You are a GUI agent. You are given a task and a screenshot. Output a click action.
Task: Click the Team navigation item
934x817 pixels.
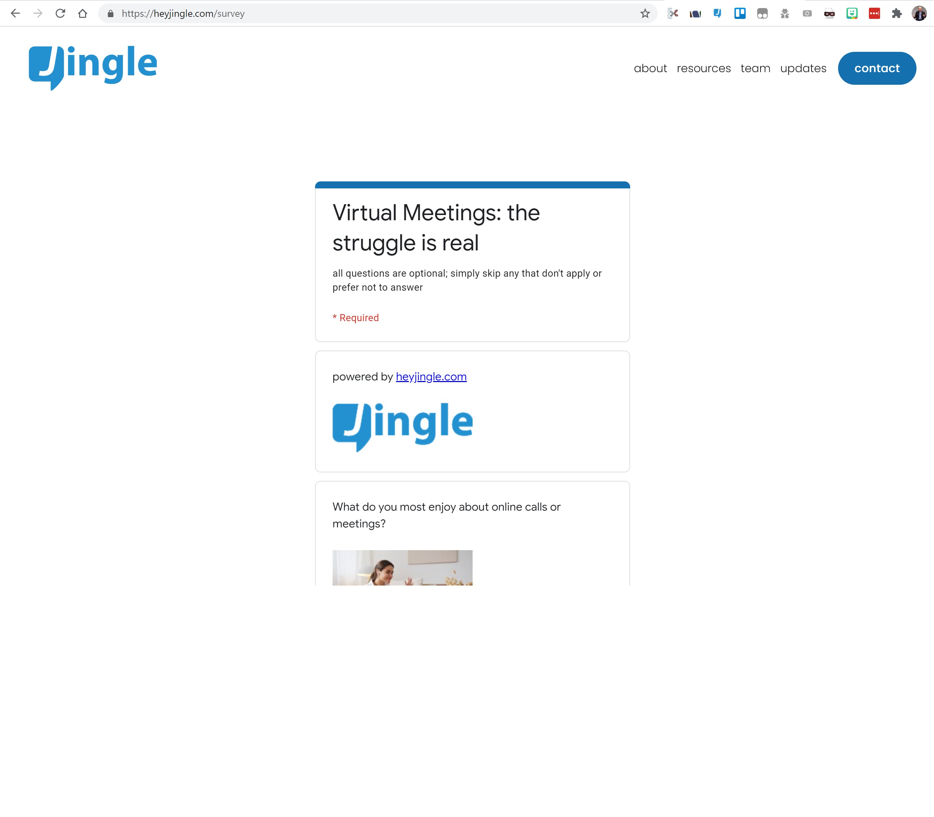pos(755,68)
